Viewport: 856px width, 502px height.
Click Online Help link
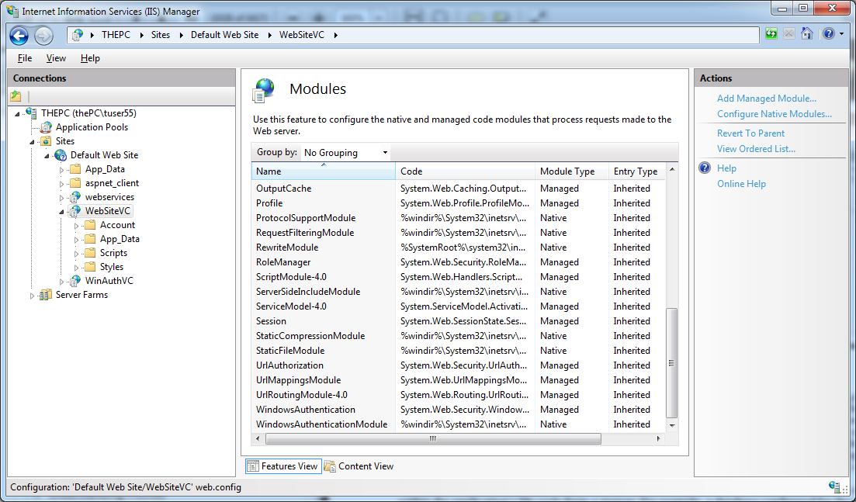tap(741, 183)
